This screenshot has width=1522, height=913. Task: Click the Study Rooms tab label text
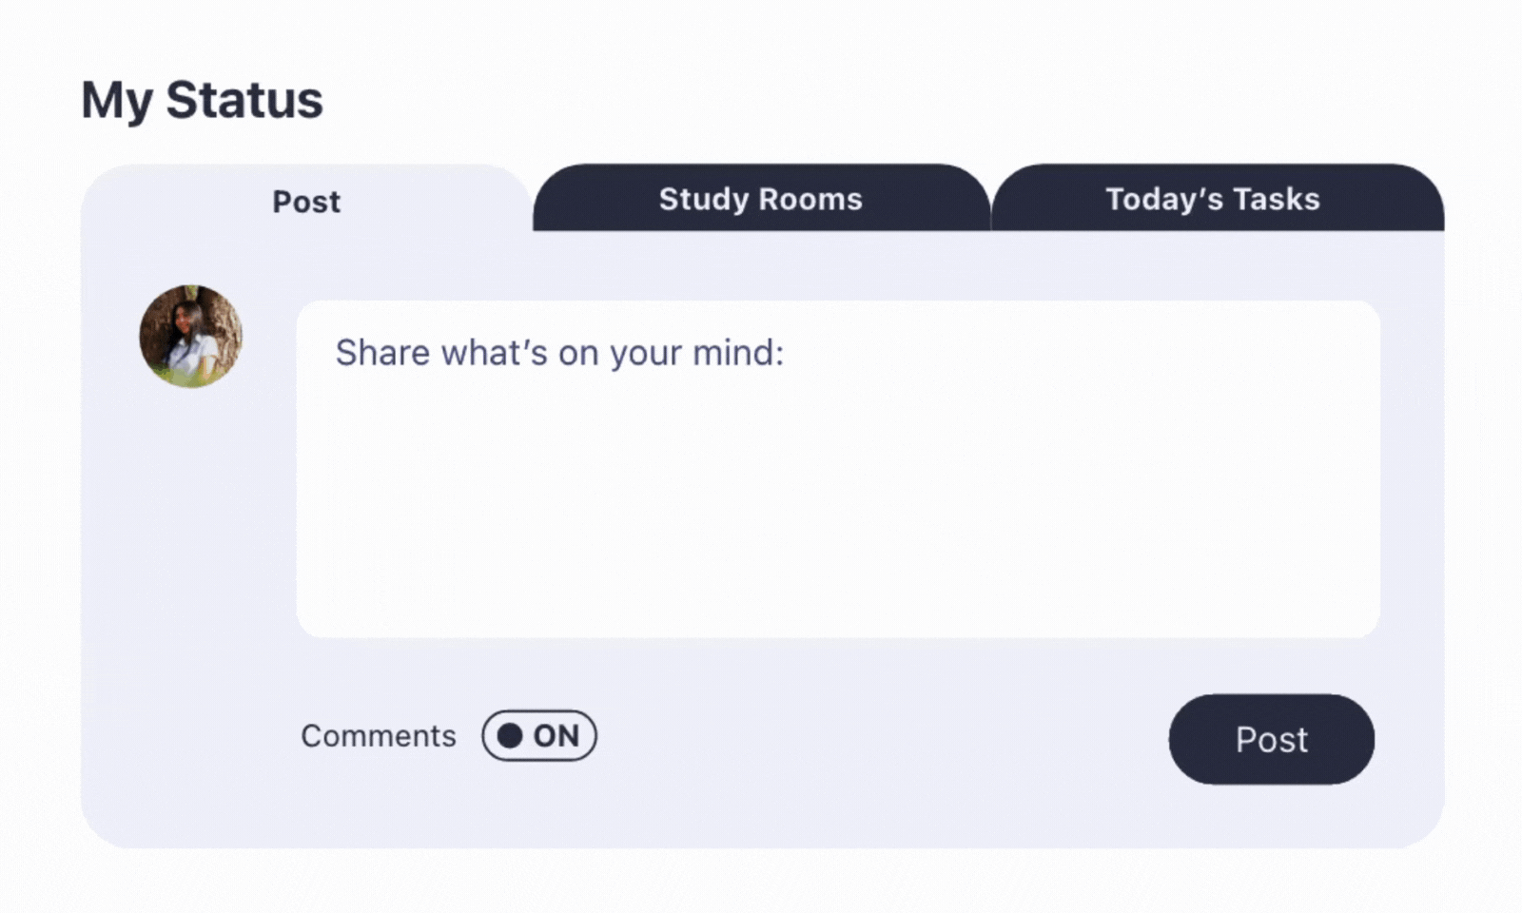[x=761, y=199]
